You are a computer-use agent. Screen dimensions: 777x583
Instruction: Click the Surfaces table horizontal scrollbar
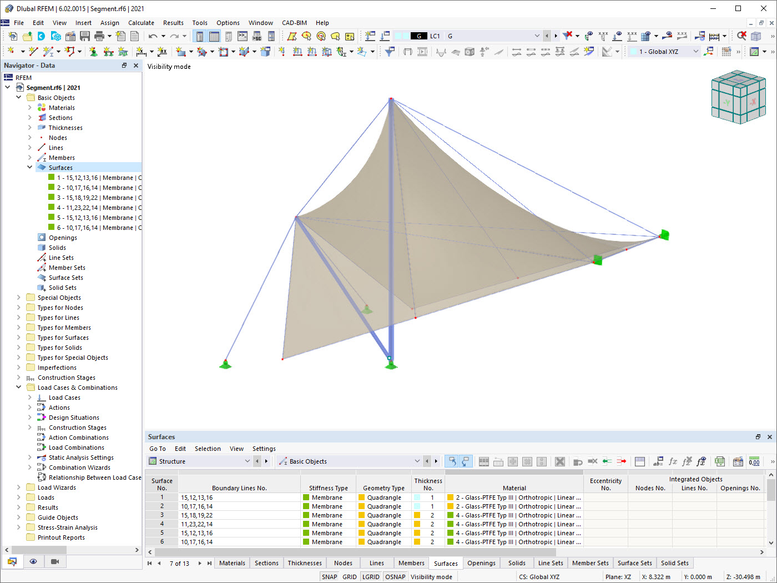[355, 552]
